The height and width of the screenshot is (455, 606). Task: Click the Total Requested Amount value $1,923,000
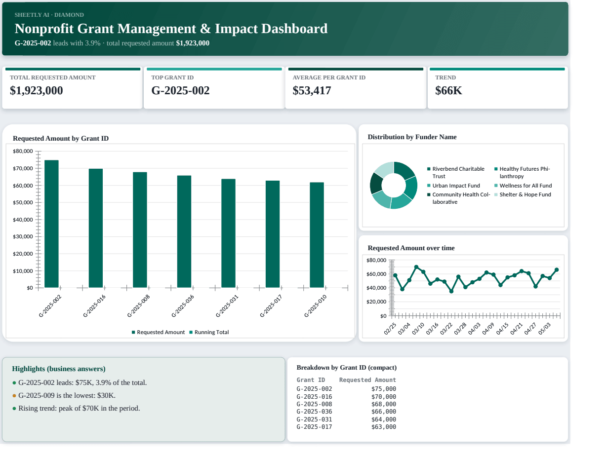(37, 91)
